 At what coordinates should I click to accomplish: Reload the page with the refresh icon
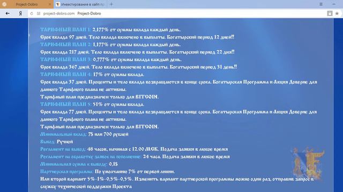pos(32,13)
